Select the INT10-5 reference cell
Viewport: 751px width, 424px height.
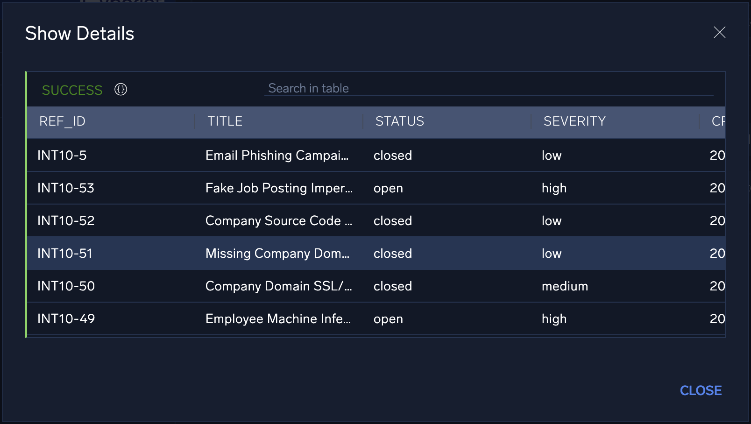(x=62, y=155)
